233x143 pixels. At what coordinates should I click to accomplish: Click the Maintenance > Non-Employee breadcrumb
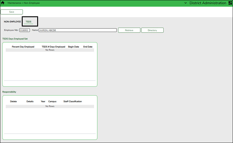click(24, 3)
